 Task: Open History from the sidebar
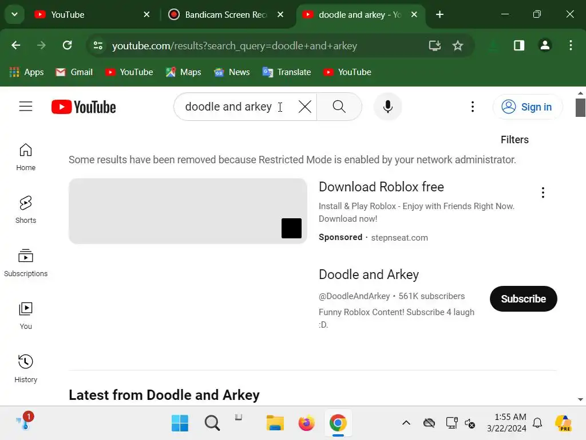[26, 368]
